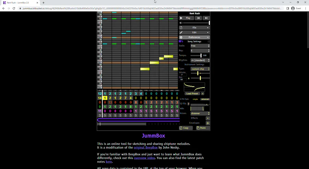Open the original BeepBox link
The height and width of the screenshot is (169, 309).
tap(146, 147)
